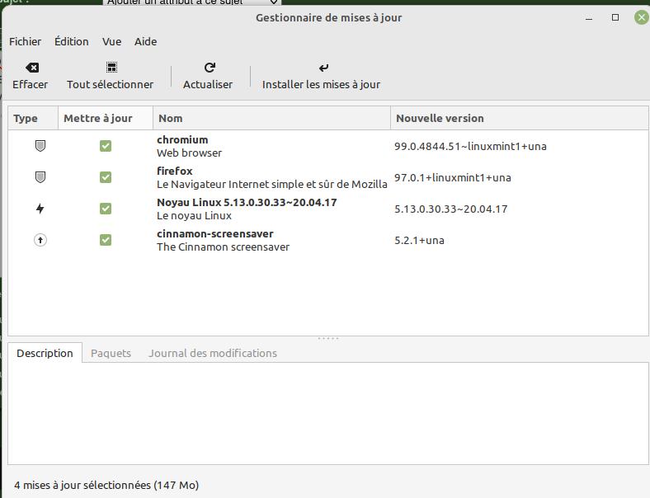Click the Effacer clear icon

pyautogui.click(x=31, y=68)
